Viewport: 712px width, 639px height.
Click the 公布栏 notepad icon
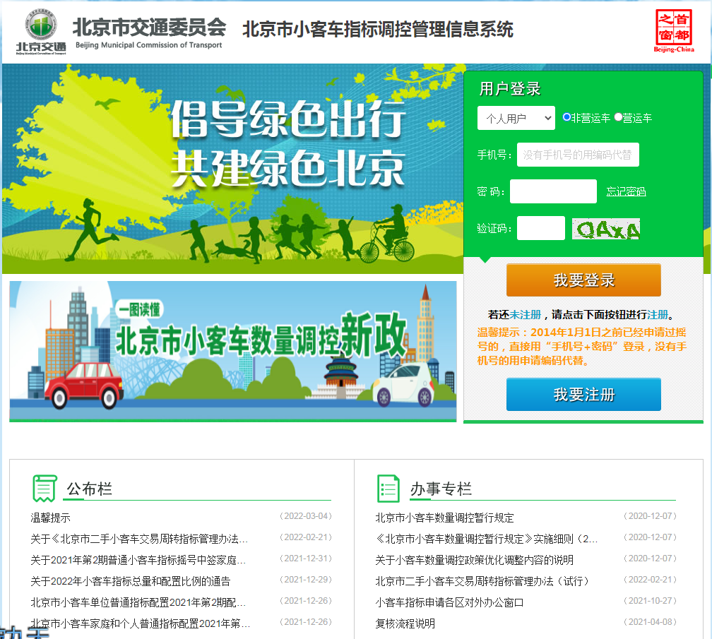point(44,487)
